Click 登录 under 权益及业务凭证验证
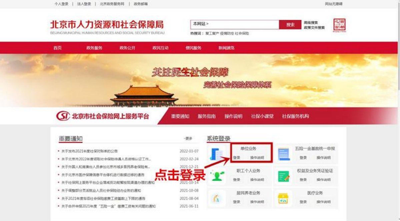The width and height of the screenshot is (400, 221). click(303, 180)
